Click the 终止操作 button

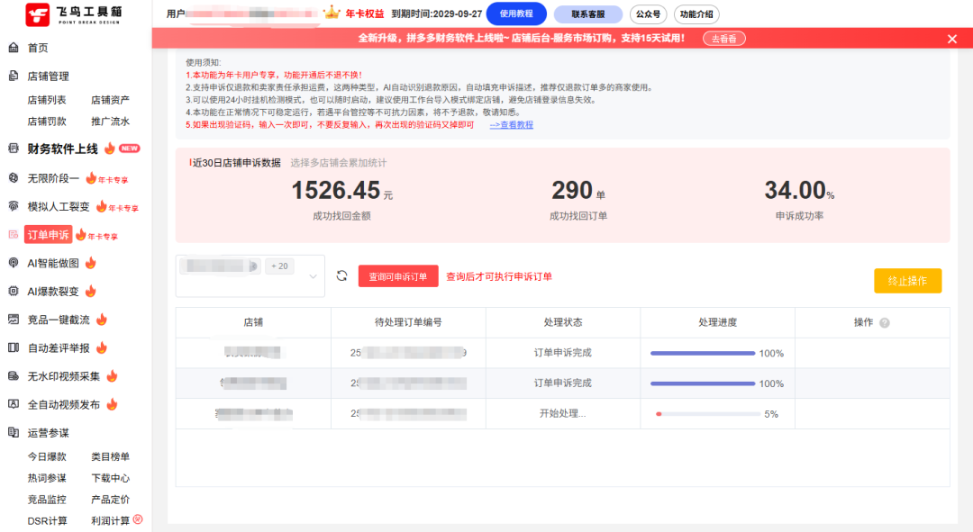pyautogui.click(x=907, y=281)
